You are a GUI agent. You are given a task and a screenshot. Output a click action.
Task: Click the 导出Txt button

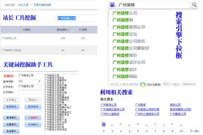(33, 100)
